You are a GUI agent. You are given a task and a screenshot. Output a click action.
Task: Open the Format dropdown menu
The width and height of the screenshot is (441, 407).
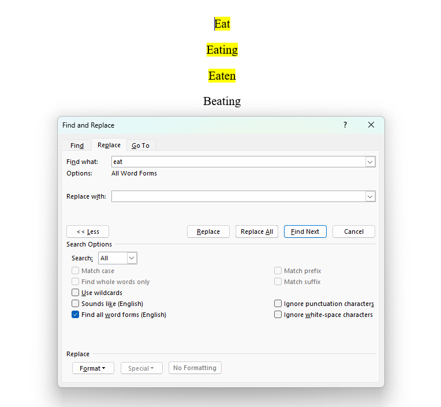[x=93, y=368]
